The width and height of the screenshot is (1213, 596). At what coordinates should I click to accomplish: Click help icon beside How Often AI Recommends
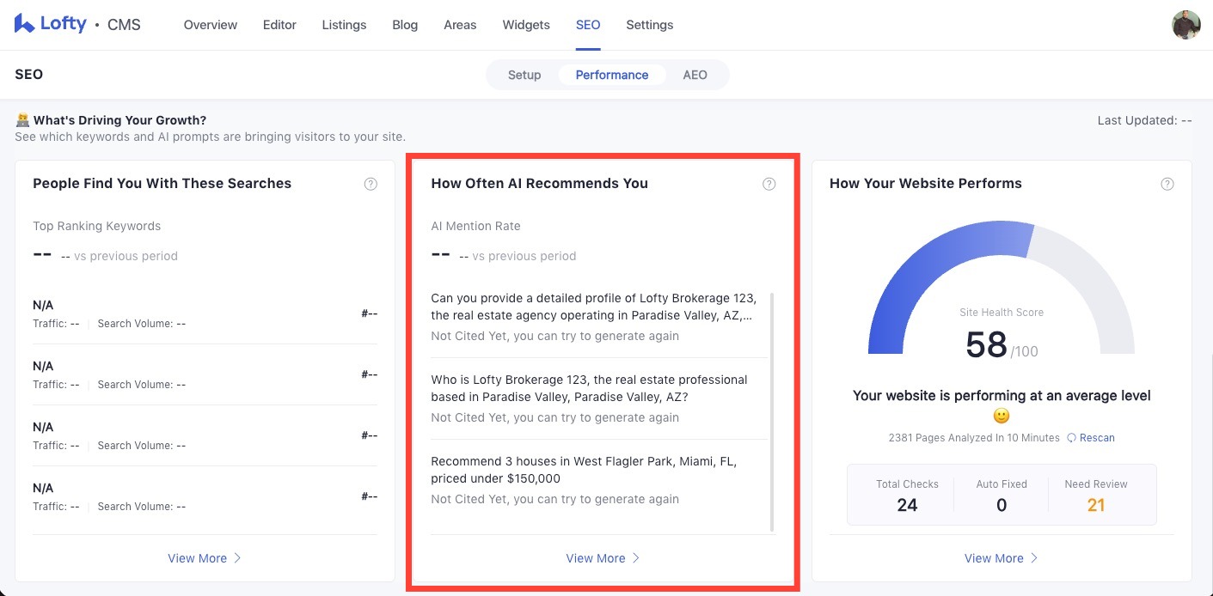pos(769,184)
